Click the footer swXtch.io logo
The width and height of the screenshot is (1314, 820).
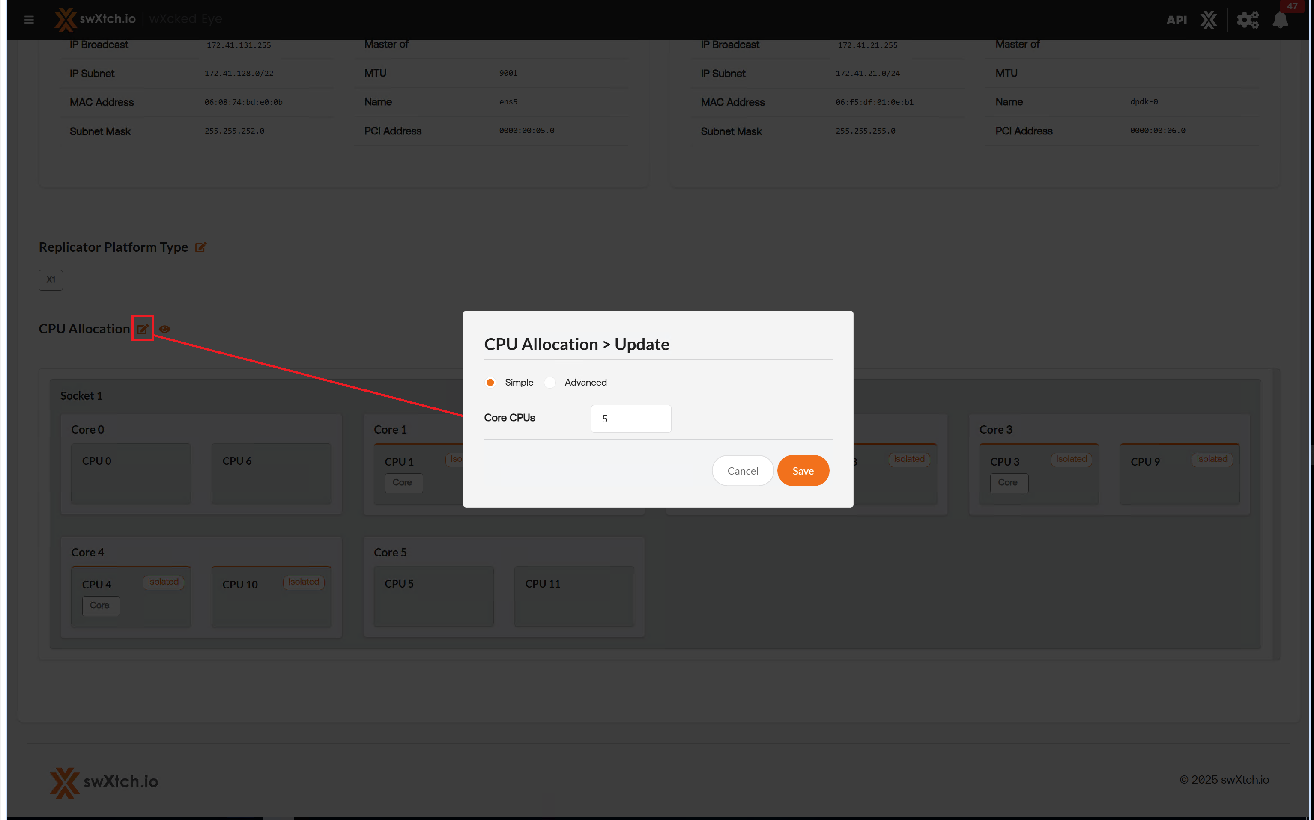tap(104, 781)
